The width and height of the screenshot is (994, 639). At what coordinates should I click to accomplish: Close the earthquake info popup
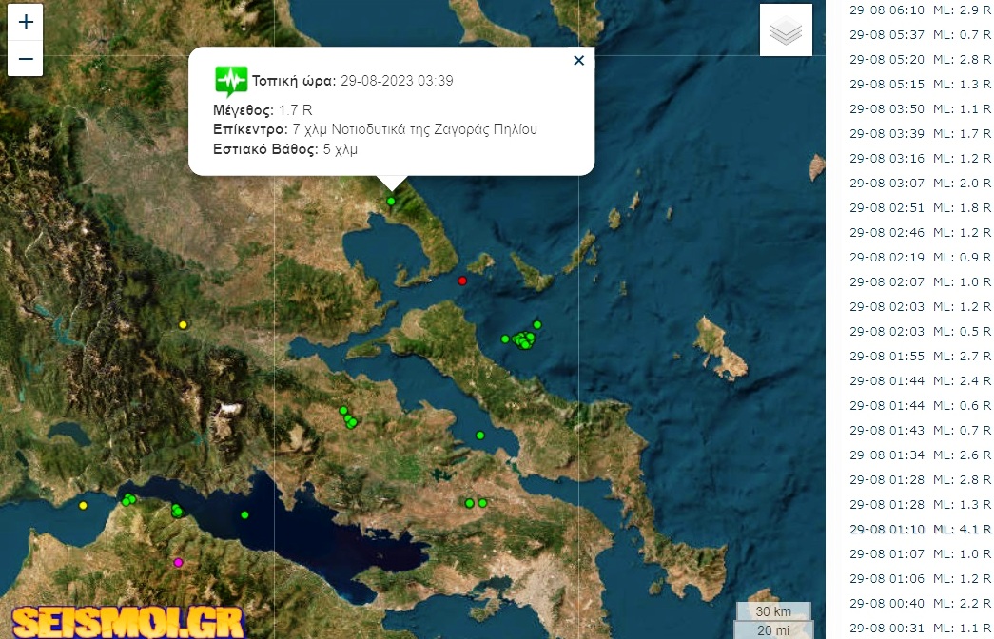pos(578,61)
